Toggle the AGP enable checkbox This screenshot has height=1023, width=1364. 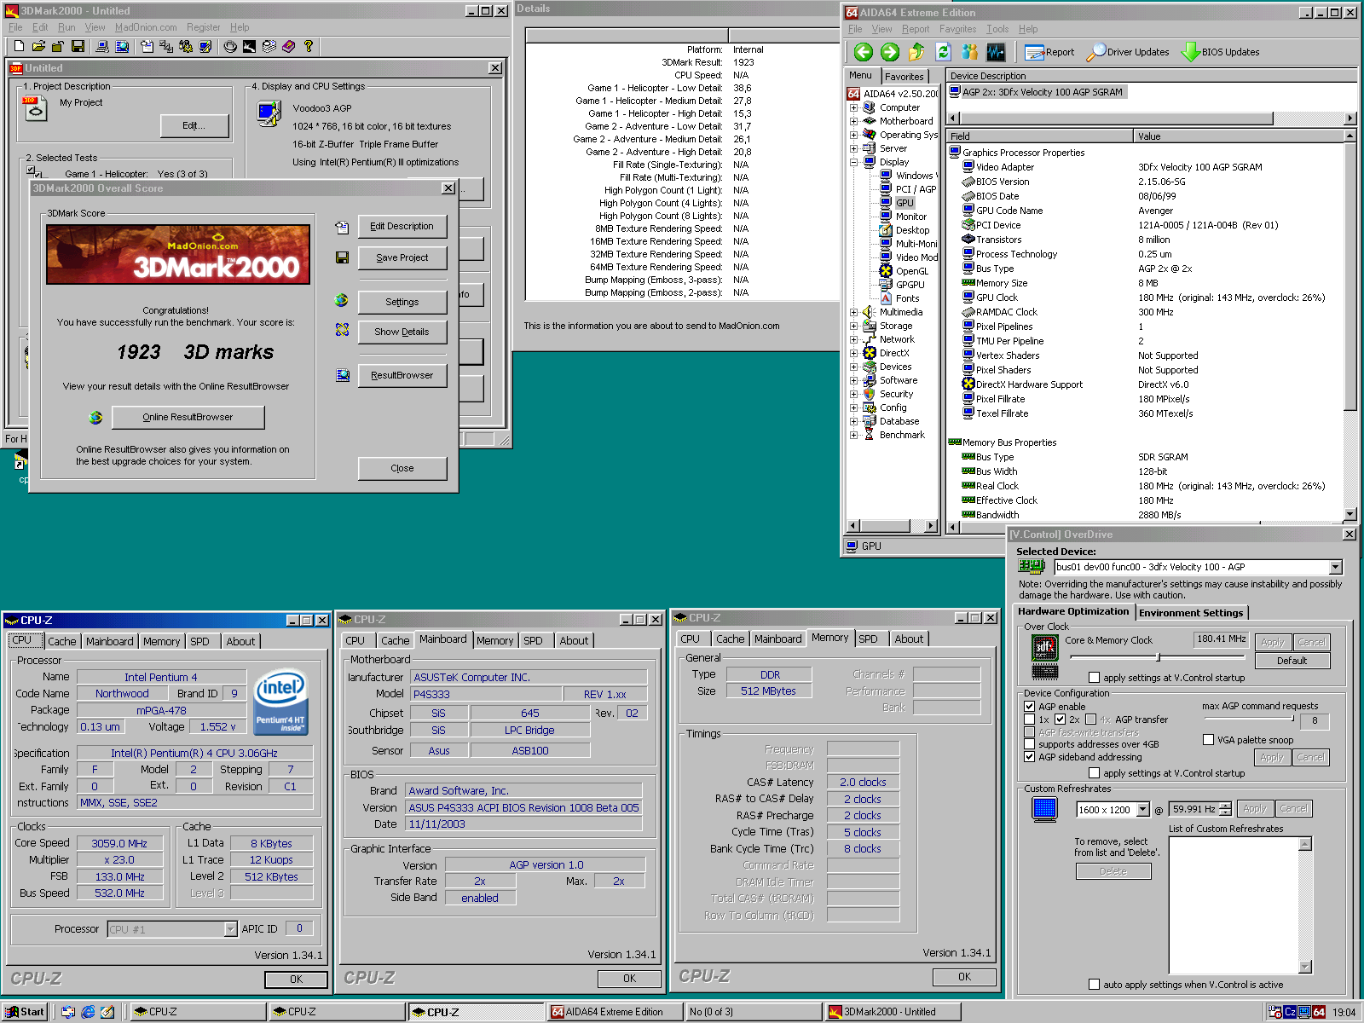1029,707
